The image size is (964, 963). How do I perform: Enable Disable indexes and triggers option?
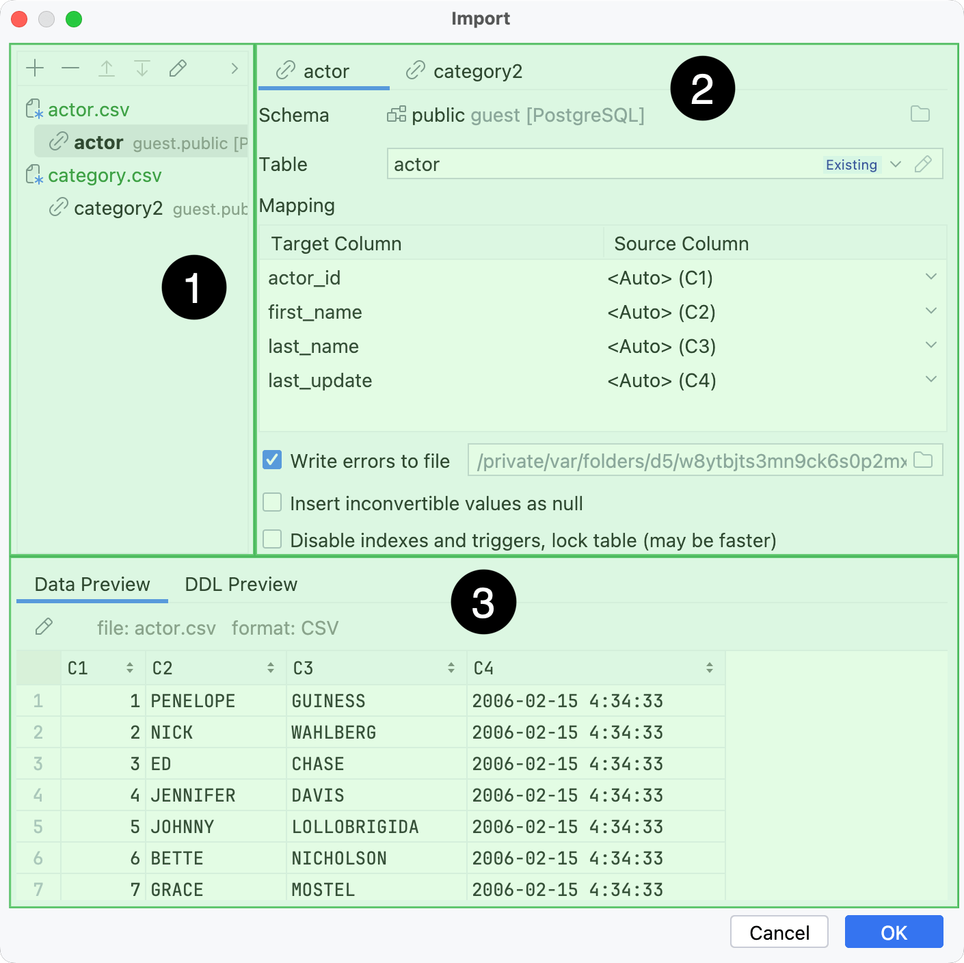271,539
